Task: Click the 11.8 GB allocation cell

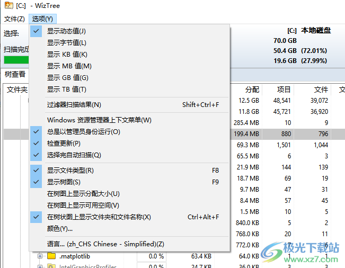Action: 249,112
